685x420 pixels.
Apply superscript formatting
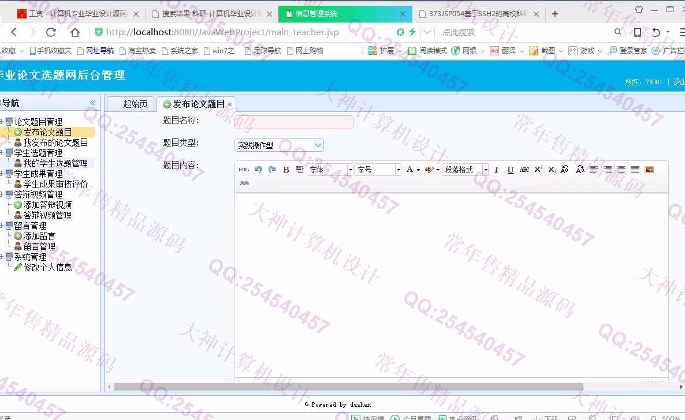point(538,170)
